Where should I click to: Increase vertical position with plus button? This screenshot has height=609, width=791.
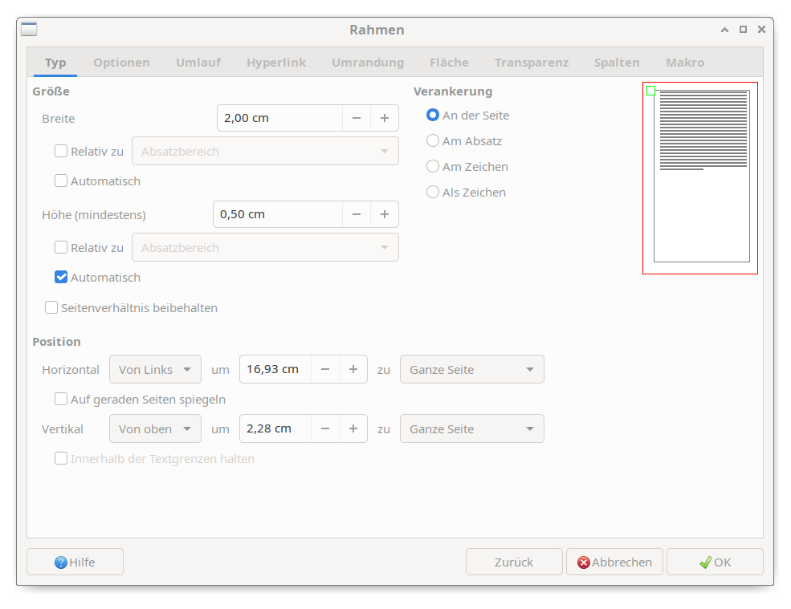353,429
